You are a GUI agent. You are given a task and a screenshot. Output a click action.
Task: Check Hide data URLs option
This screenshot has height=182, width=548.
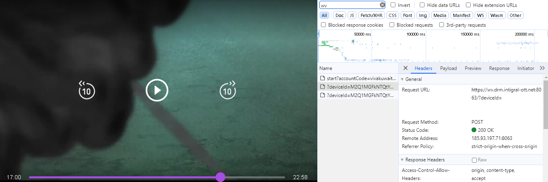(x=422, y=5)
